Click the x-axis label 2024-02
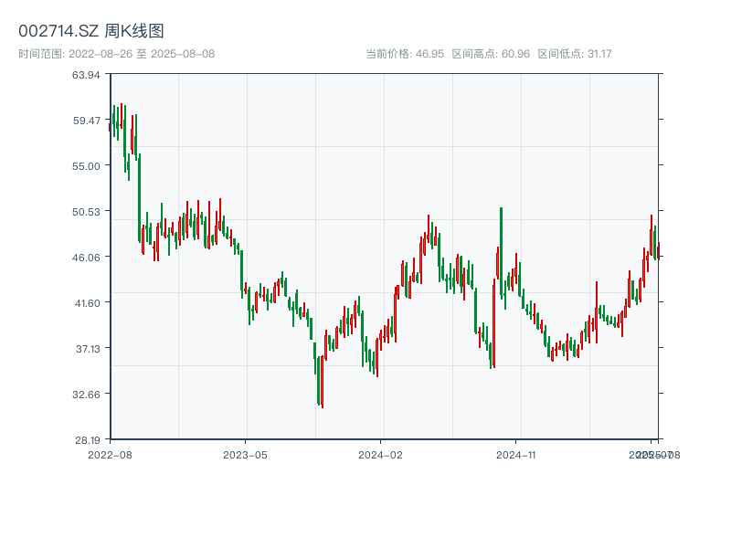The width and height of the screenshot is (731, 548). pyautogui.click(x=380, y=455)
